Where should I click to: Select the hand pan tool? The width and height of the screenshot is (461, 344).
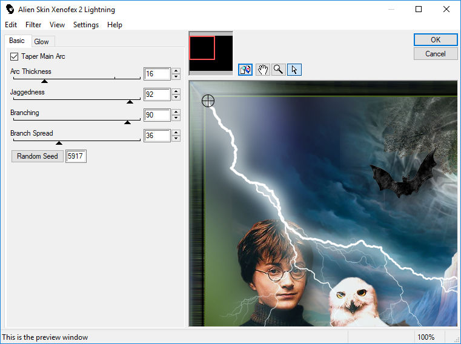tap(262, 70)
